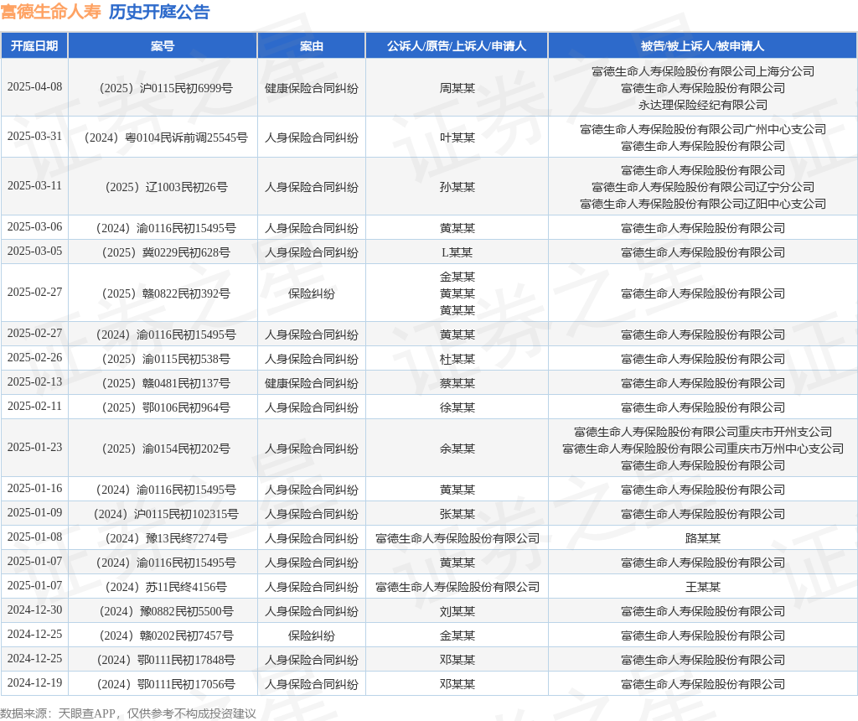Click defendant 路某某
Image resolution: width=858 pixels, height=721 pixels.
[703, 538]
